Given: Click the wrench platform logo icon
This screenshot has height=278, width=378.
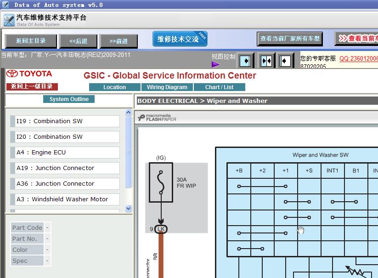Looking at the screenshot, I should (x=9, y=21).
